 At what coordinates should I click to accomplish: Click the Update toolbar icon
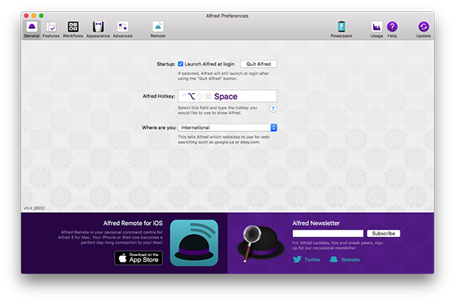coord(423,30)
